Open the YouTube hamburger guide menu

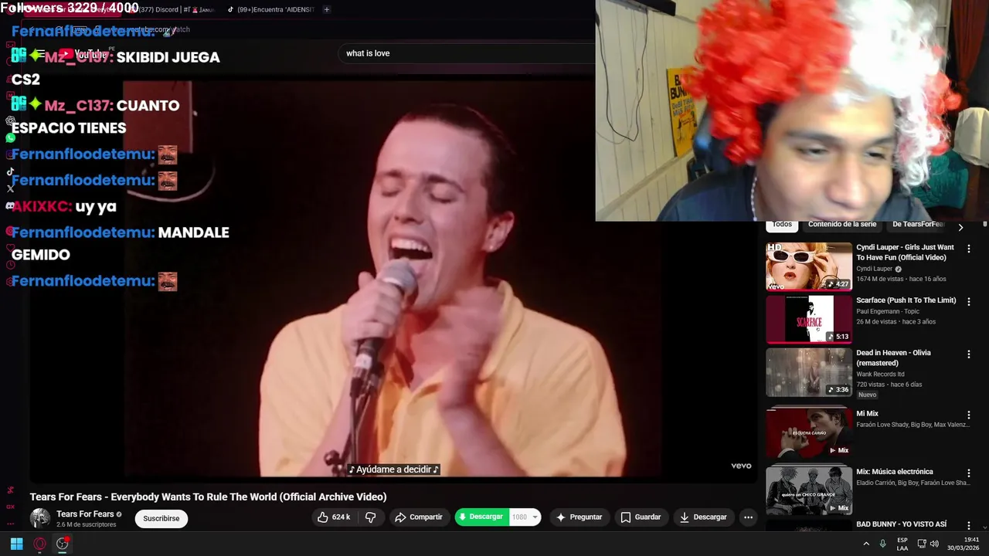coord(41,54)
